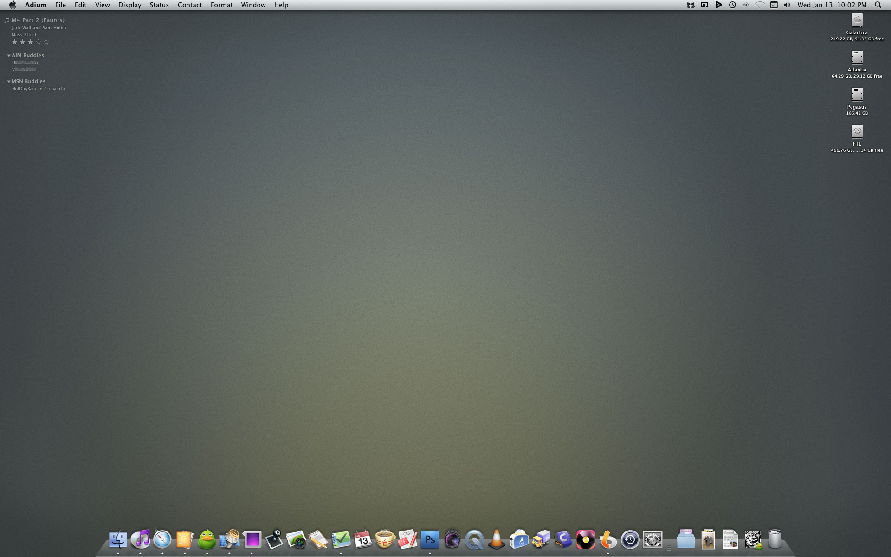
Task: Open iCal from the Dock
Action: 362,539
